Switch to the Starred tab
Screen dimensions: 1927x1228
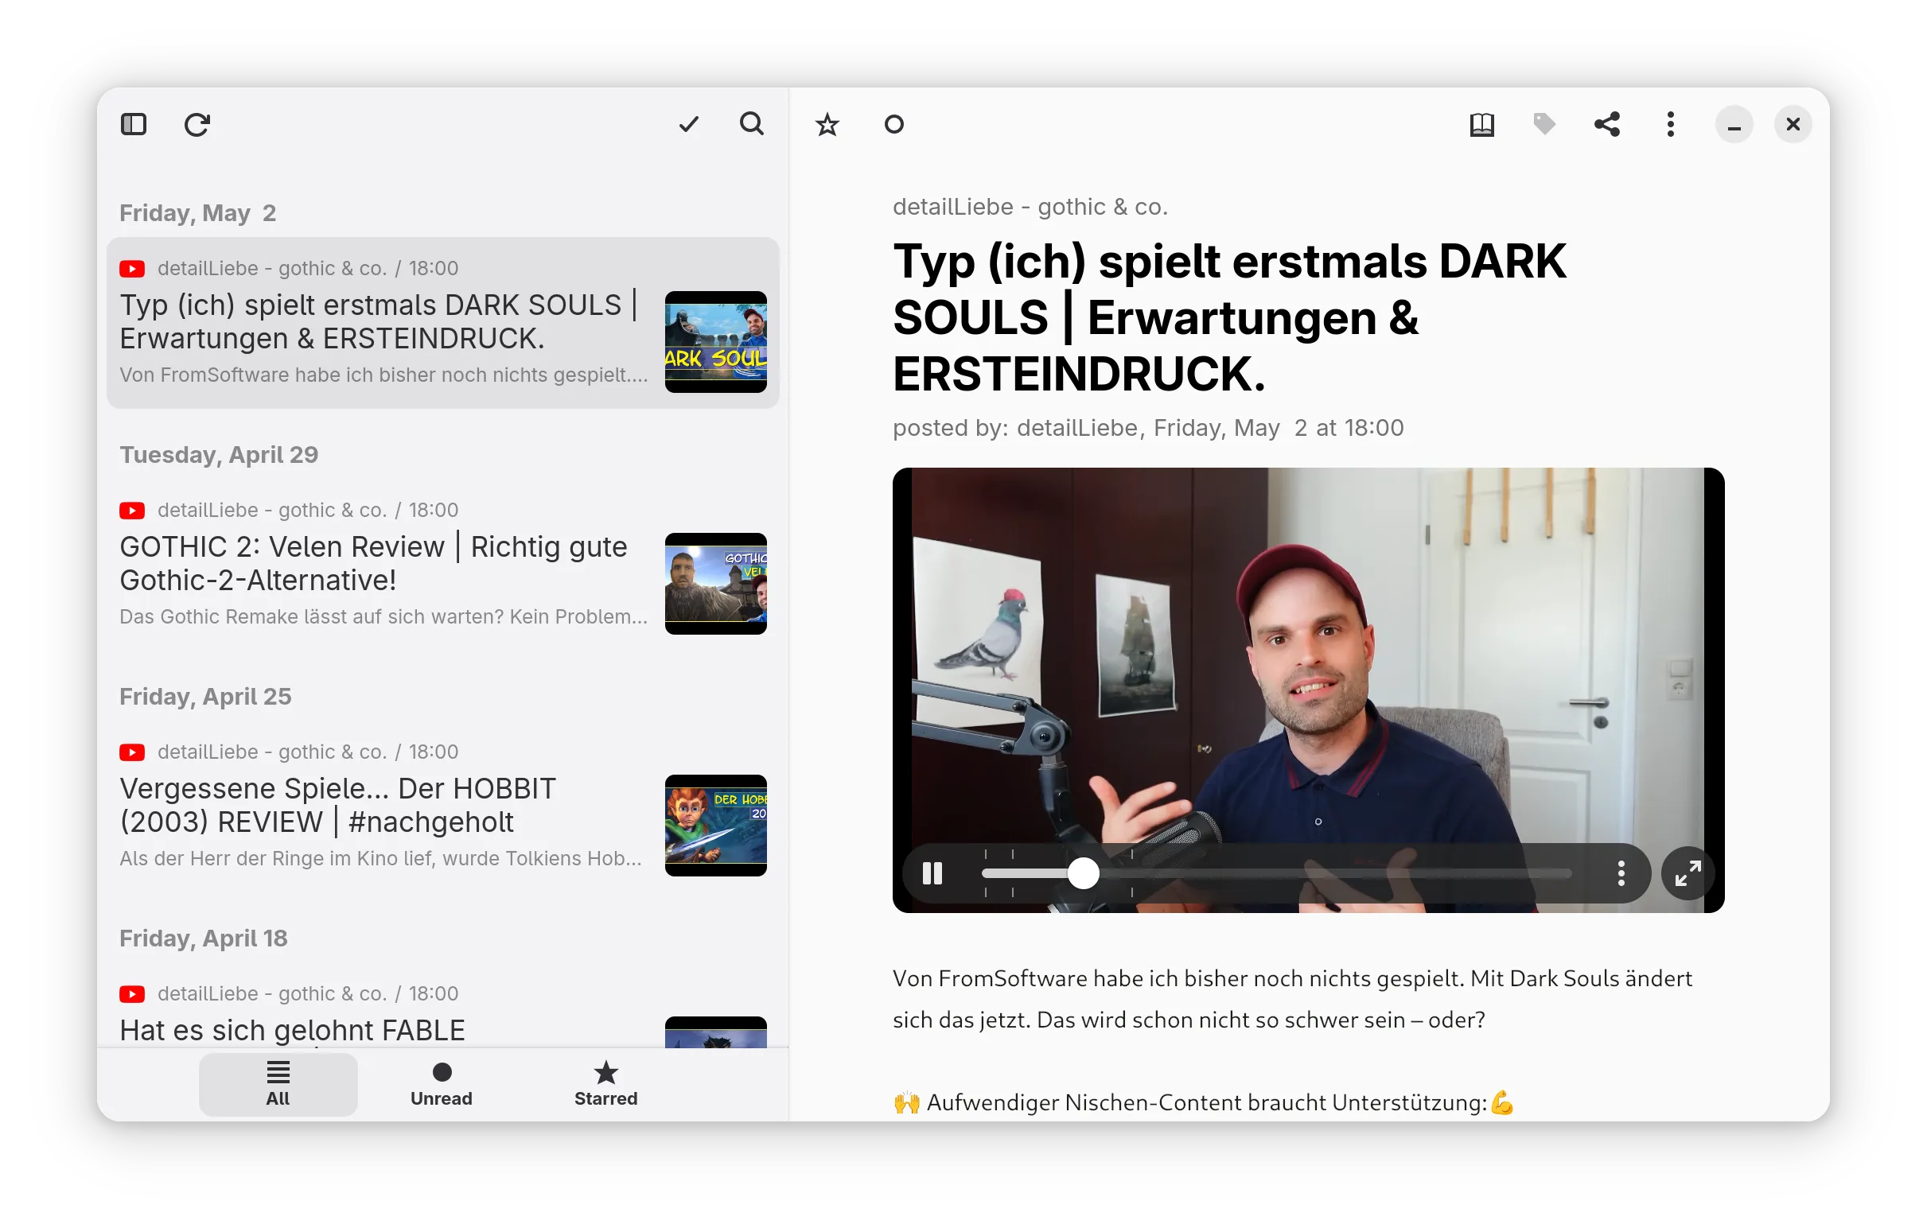(x=605, y=1085)
